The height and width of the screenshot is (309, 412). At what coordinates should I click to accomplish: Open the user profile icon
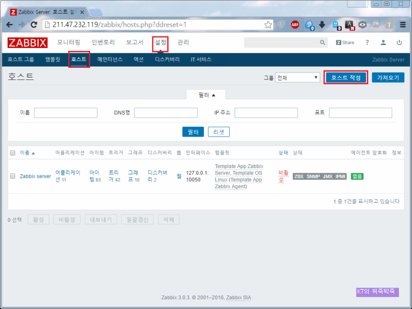click(x=383, y=43)
